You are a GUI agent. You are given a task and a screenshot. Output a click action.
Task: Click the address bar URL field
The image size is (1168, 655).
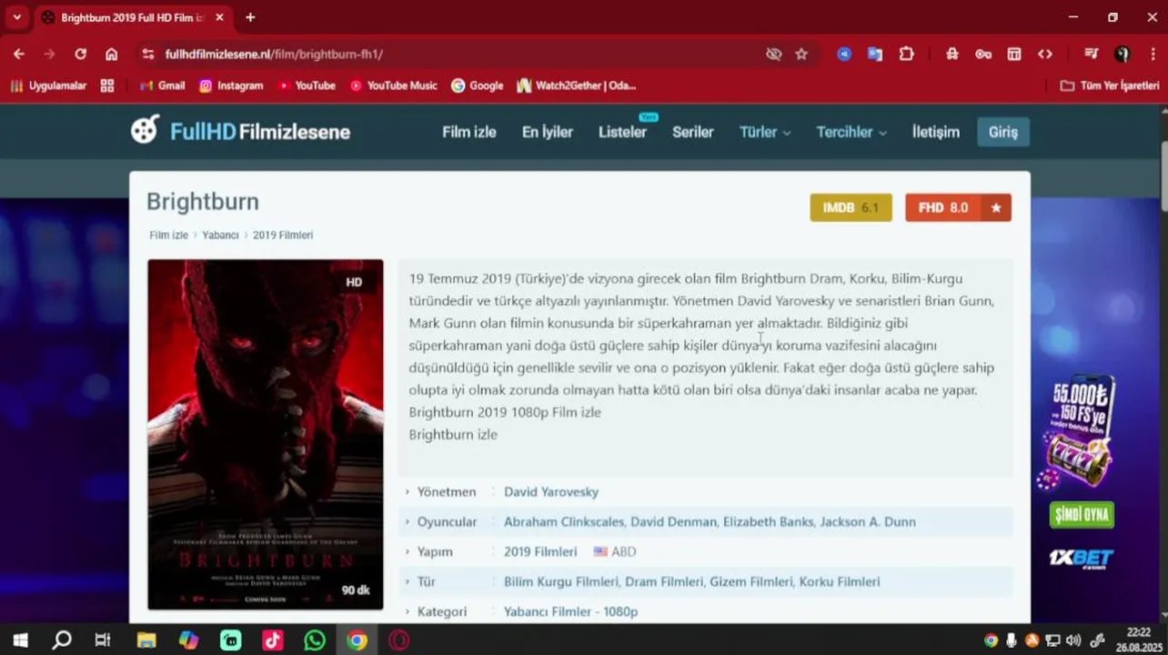click(x=455, y=54)
